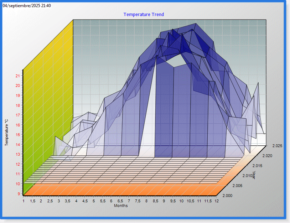Click temperature axis label 21
Screen dimensions: 290x223
coord(18,76)
